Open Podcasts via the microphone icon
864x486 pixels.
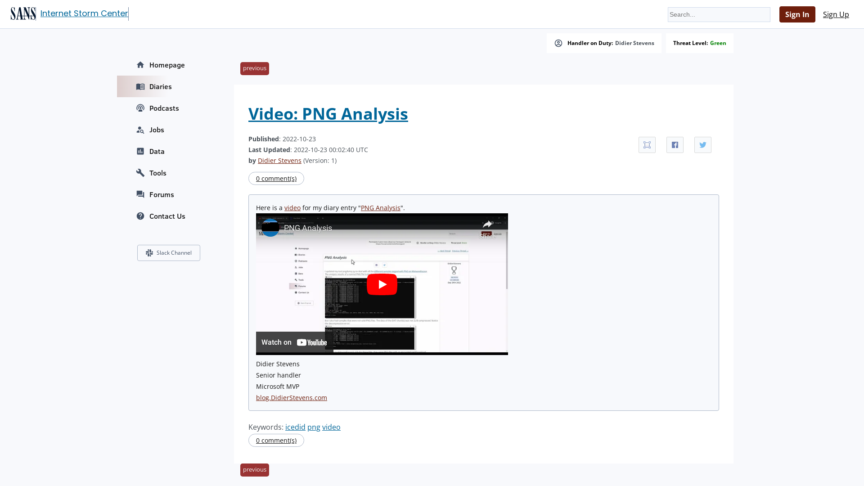[x=140, y=108]
